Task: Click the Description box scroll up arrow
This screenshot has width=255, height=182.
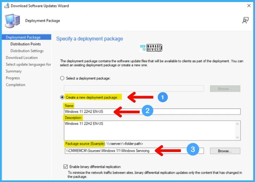Action: [x=238, y=124]
